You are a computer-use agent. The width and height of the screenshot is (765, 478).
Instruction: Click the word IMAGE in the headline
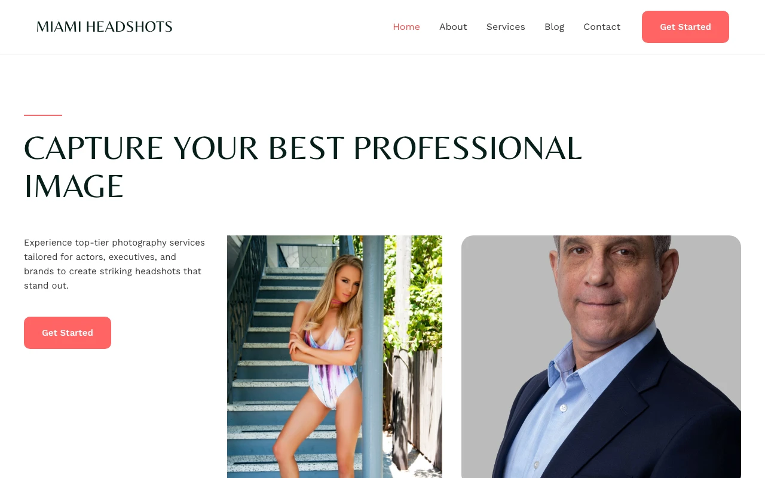[x=74, y=186]
